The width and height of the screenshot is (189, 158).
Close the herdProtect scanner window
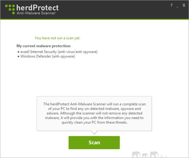184,6
